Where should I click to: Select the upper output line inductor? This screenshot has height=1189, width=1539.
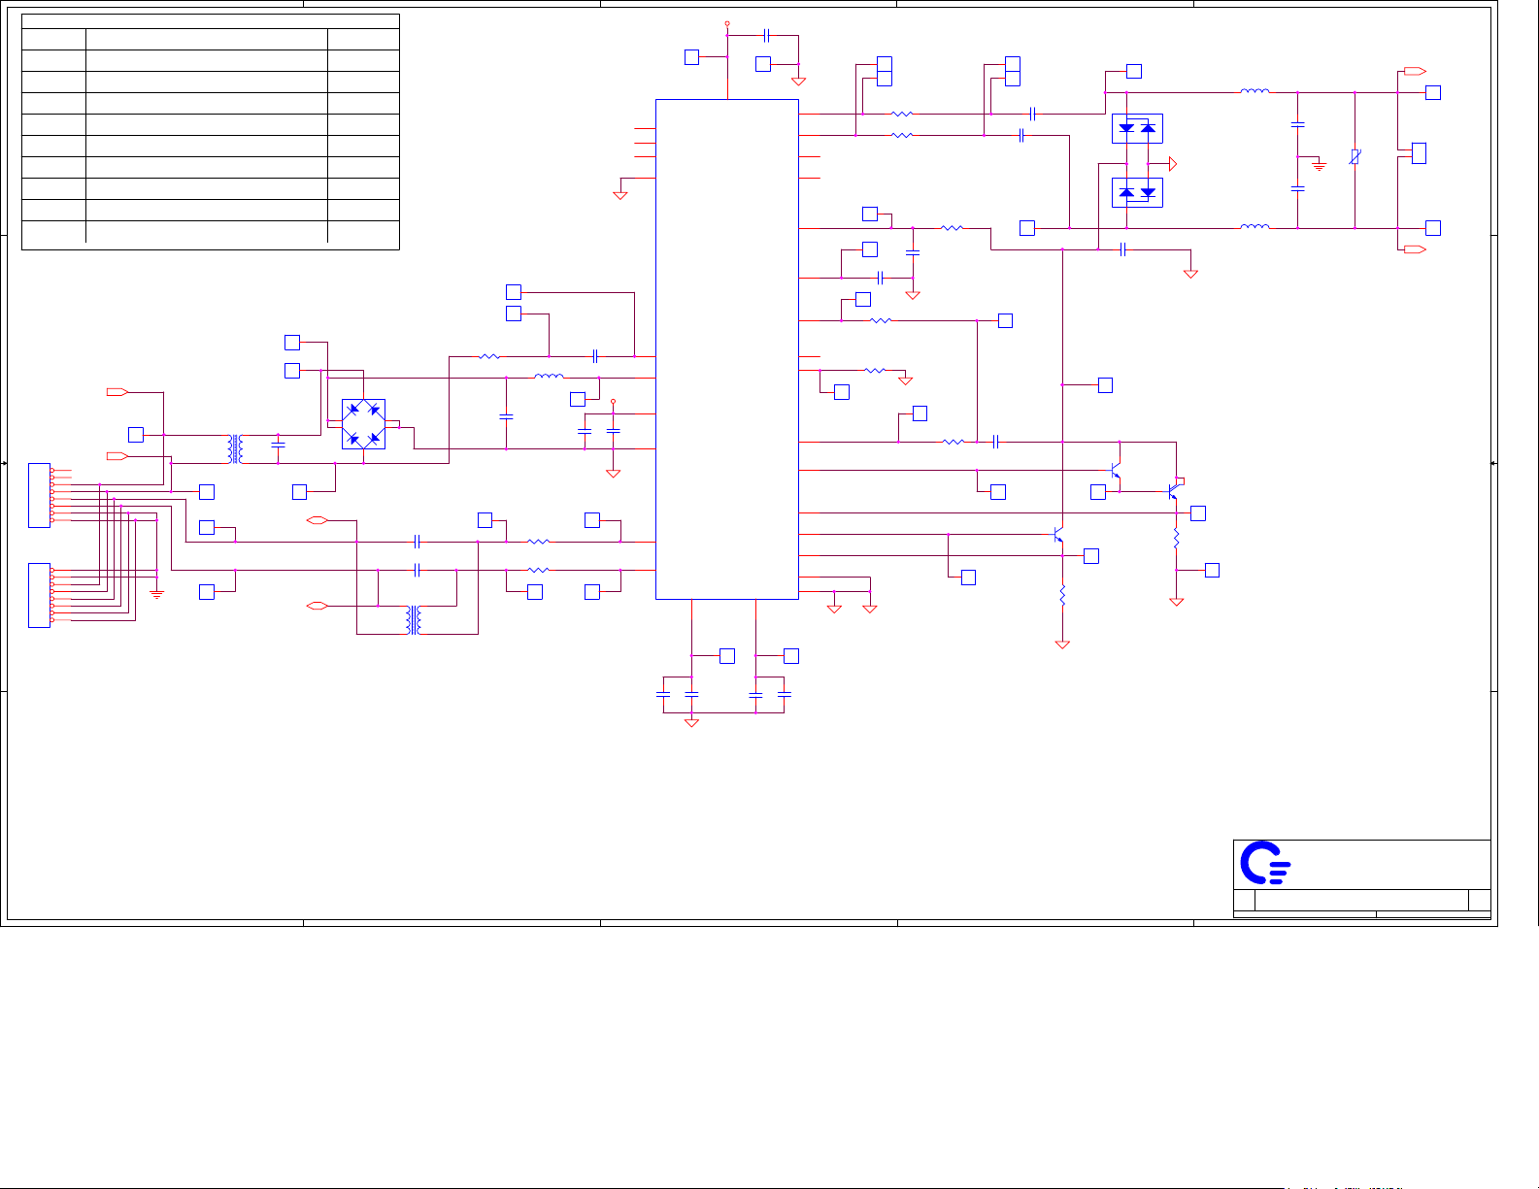(1255, 91)
